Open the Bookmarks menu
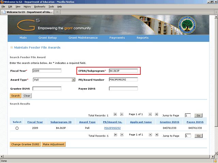218x163 pixels. [x=40, y=7]
